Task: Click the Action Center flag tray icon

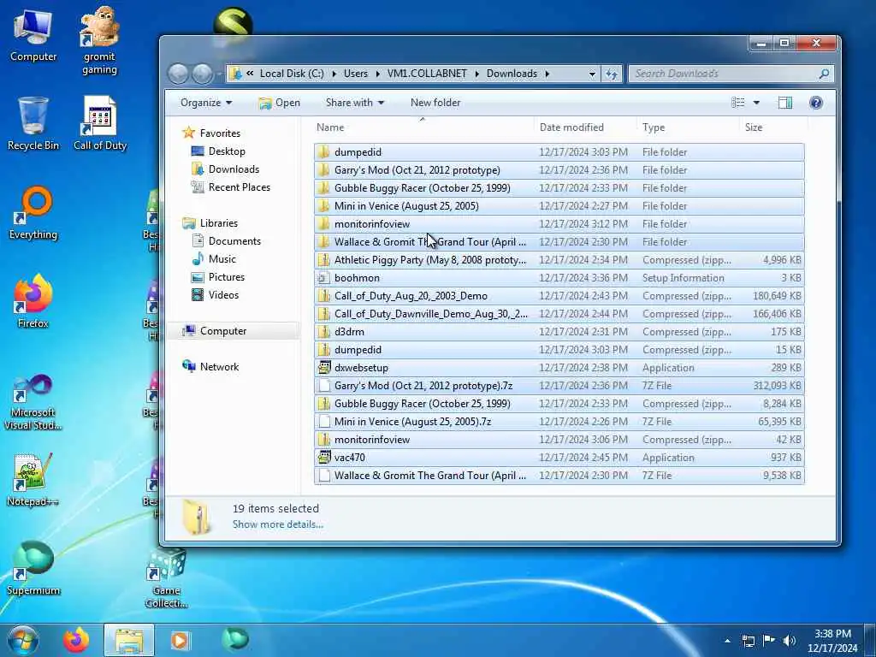Action: coord(769,641)
